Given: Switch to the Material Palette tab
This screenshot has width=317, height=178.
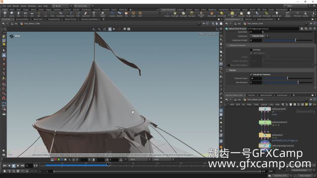Looking at the screenshot, I should [x=266, y=95].
